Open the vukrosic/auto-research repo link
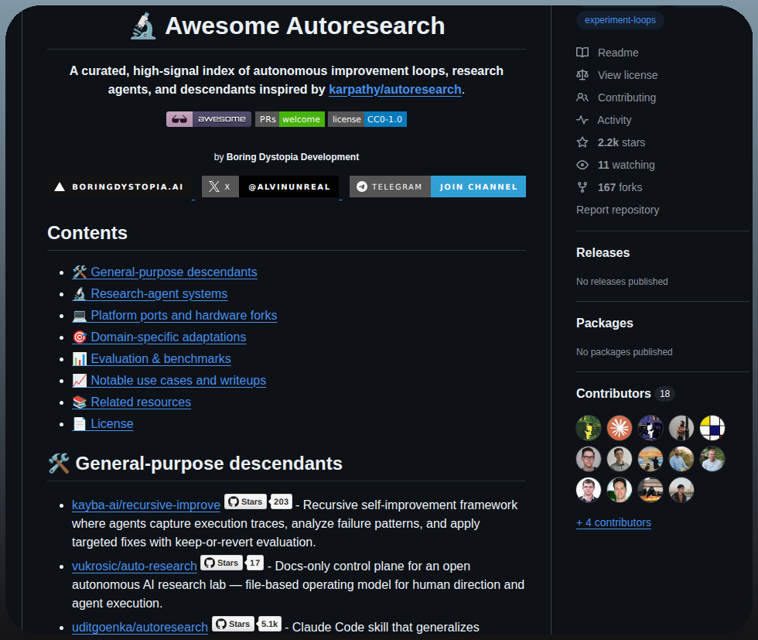Screen dimensions: 758x640 pyautogui.click(x=135, y=566)
